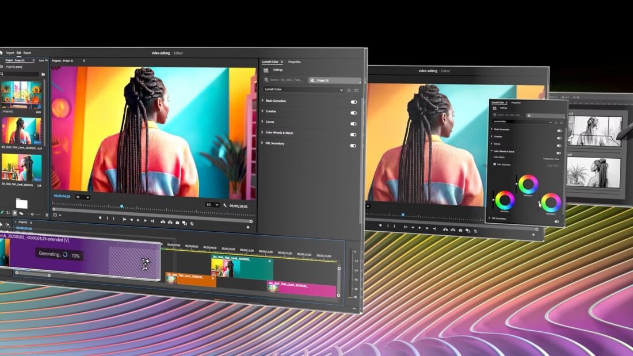Switch project panel to list view
633x356 pixels.
(x=8, y=212)
